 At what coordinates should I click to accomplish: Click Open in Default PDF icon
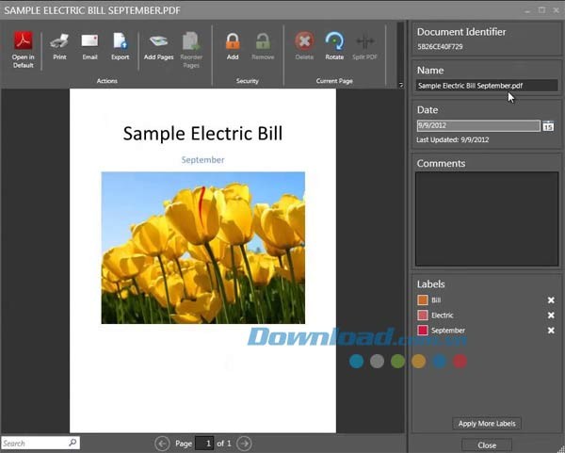point(23,41)
